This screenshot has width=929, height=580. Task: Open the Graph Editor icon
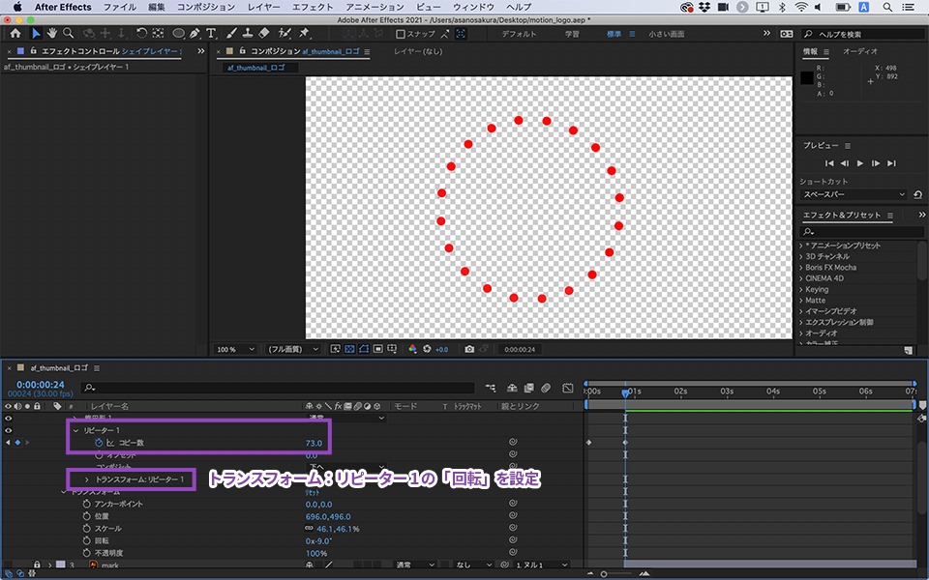(x=568, y=389)
